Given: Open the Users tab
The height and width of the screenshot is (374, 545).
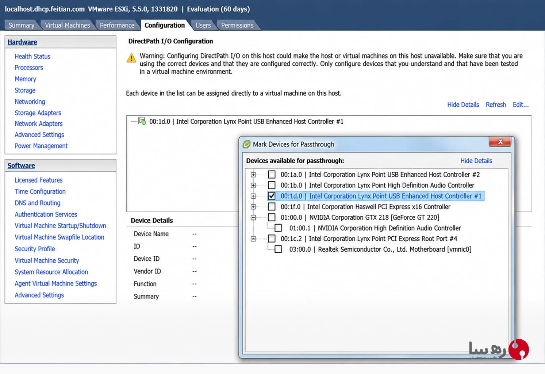Looking at the screenshot, I should tap(203, 25).
